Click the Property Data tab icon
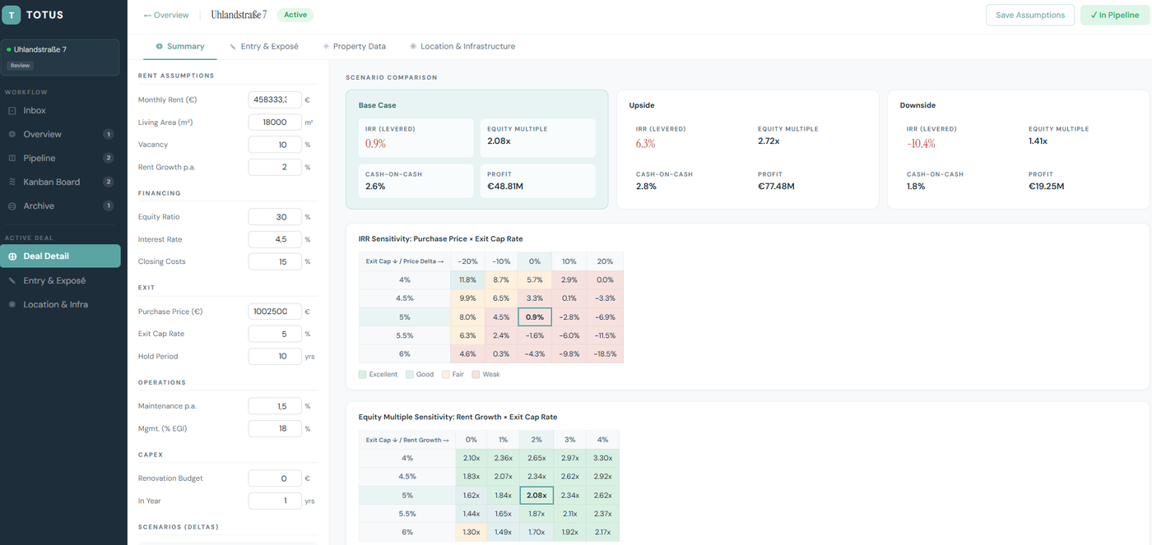Image resolution: width=1152 pixels, height=545 pixels. click(x=327, y=46)
